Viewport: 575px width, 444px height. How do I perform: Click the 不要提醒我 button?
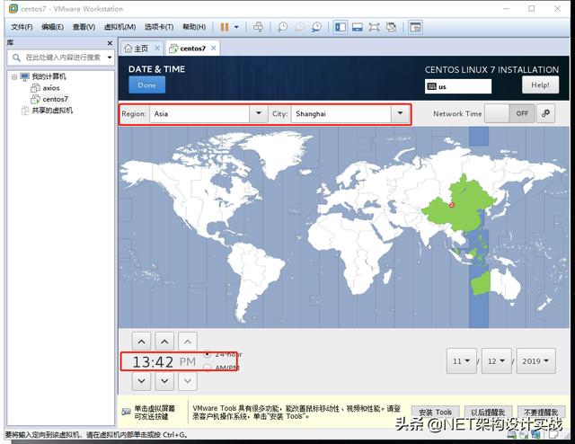click(541, 413)
